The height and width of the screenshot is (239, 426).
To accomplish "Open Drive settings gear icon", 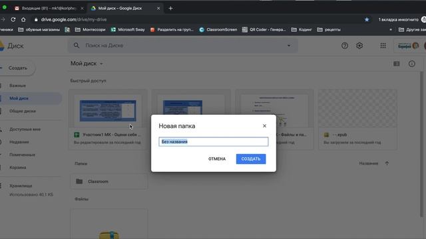I will click(359, 46).
